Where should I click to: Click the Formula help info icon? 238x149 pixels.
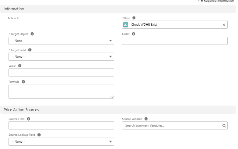(23, 82)
